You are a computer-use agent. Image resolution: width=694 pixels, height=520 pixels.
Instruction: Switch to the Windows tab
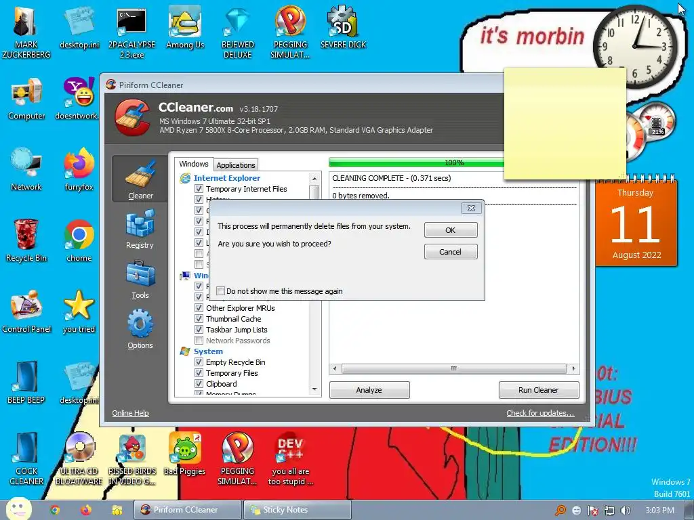(193, 164)
